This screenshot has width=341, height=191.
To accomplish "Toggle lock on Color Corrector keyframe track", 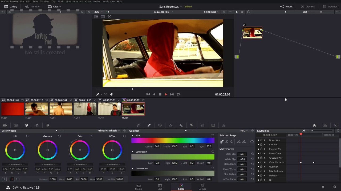I will coord(261,162).
